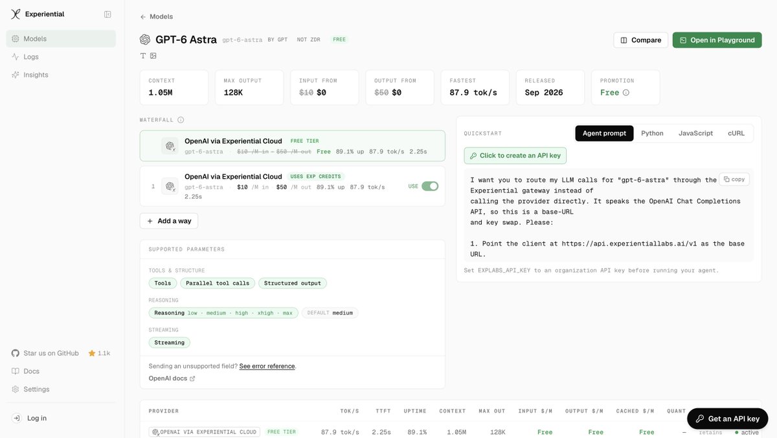
Task: Collapse the sidebar using panel icon
Action: pyautogui.click(x=107, y=14)
